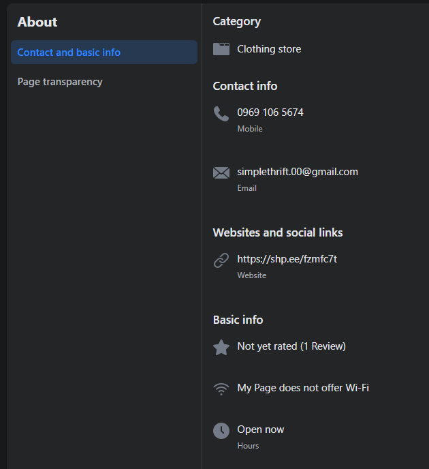
Task: Click the chain link website icon
Action: pos(221,260)
